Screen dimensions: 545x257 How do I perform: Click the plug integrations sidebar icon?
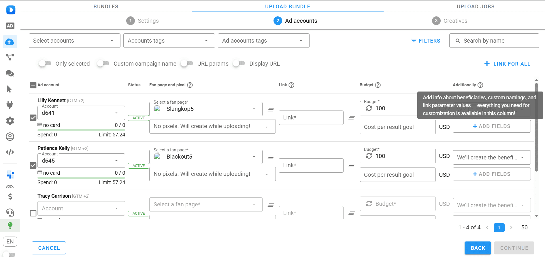click(x=10, y=105)
